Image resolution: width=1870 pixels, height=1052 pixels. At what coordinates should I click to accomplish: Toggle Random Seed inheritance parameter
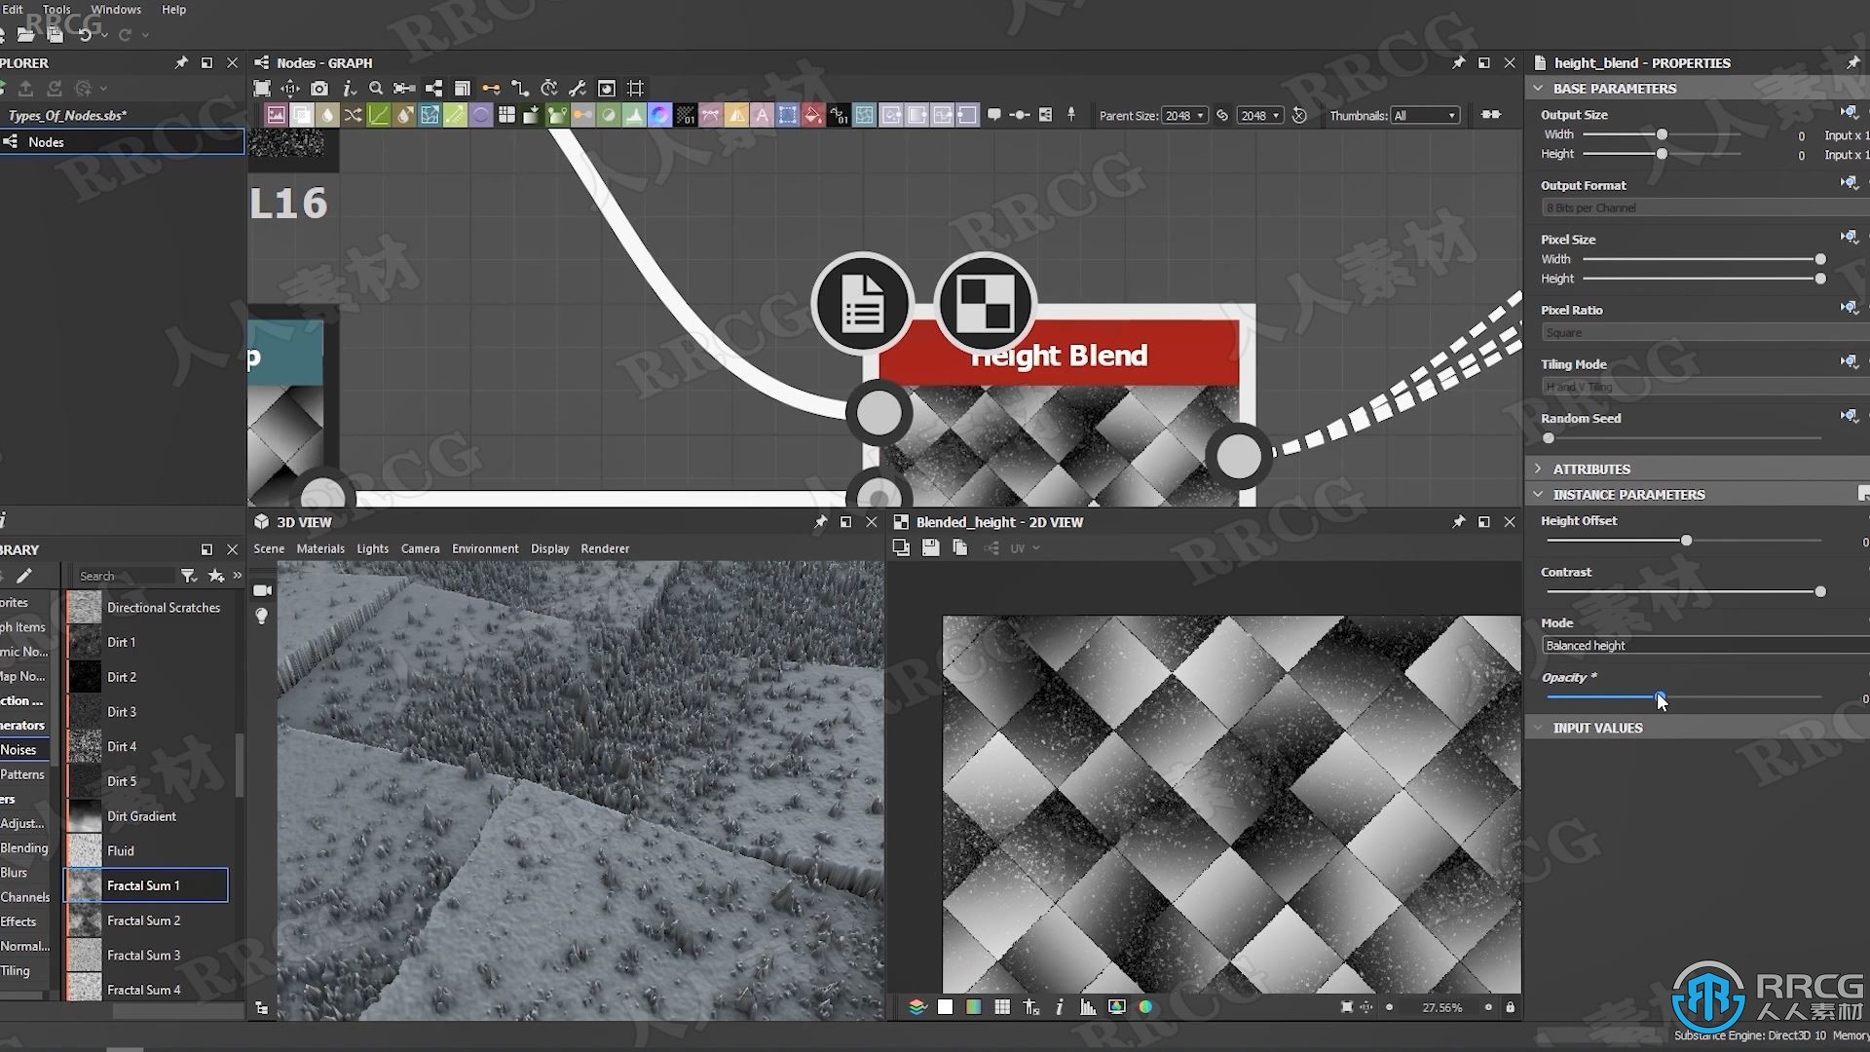click(1847, 416)
